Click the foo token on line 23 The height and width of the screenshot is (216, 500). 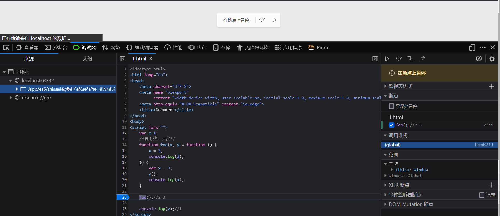143,197
